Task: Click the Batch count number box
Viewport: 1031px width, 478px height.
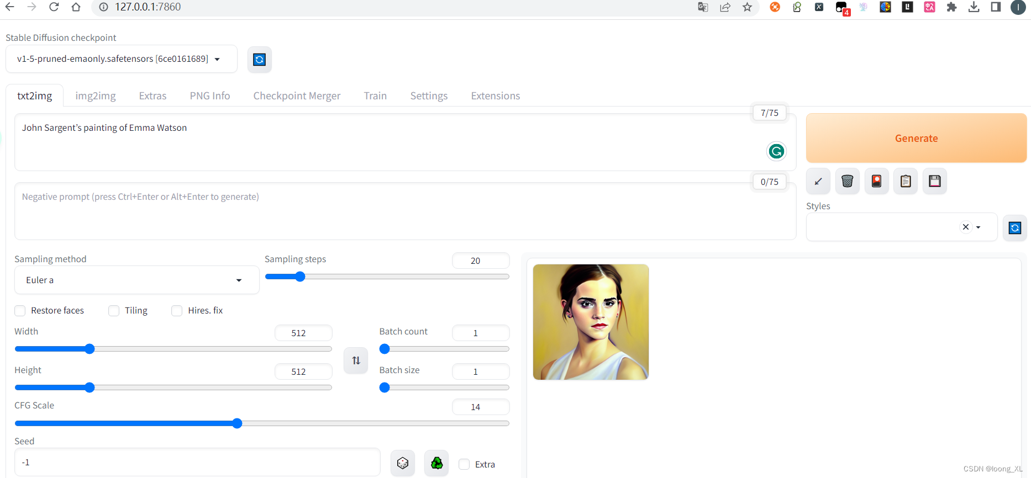Action: (x=481, y=333)
